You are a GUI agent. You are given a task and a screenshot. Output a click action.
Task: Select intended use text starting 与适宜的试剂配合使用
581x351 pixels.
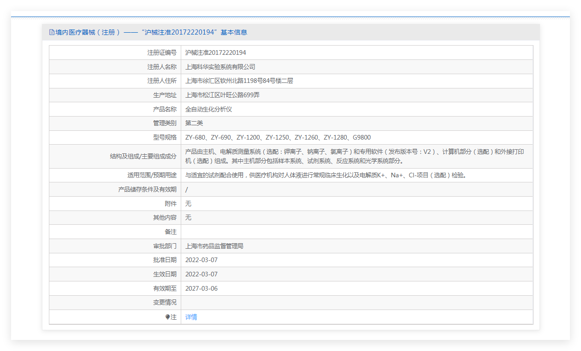pyautogui.click(x=326, y=175)
